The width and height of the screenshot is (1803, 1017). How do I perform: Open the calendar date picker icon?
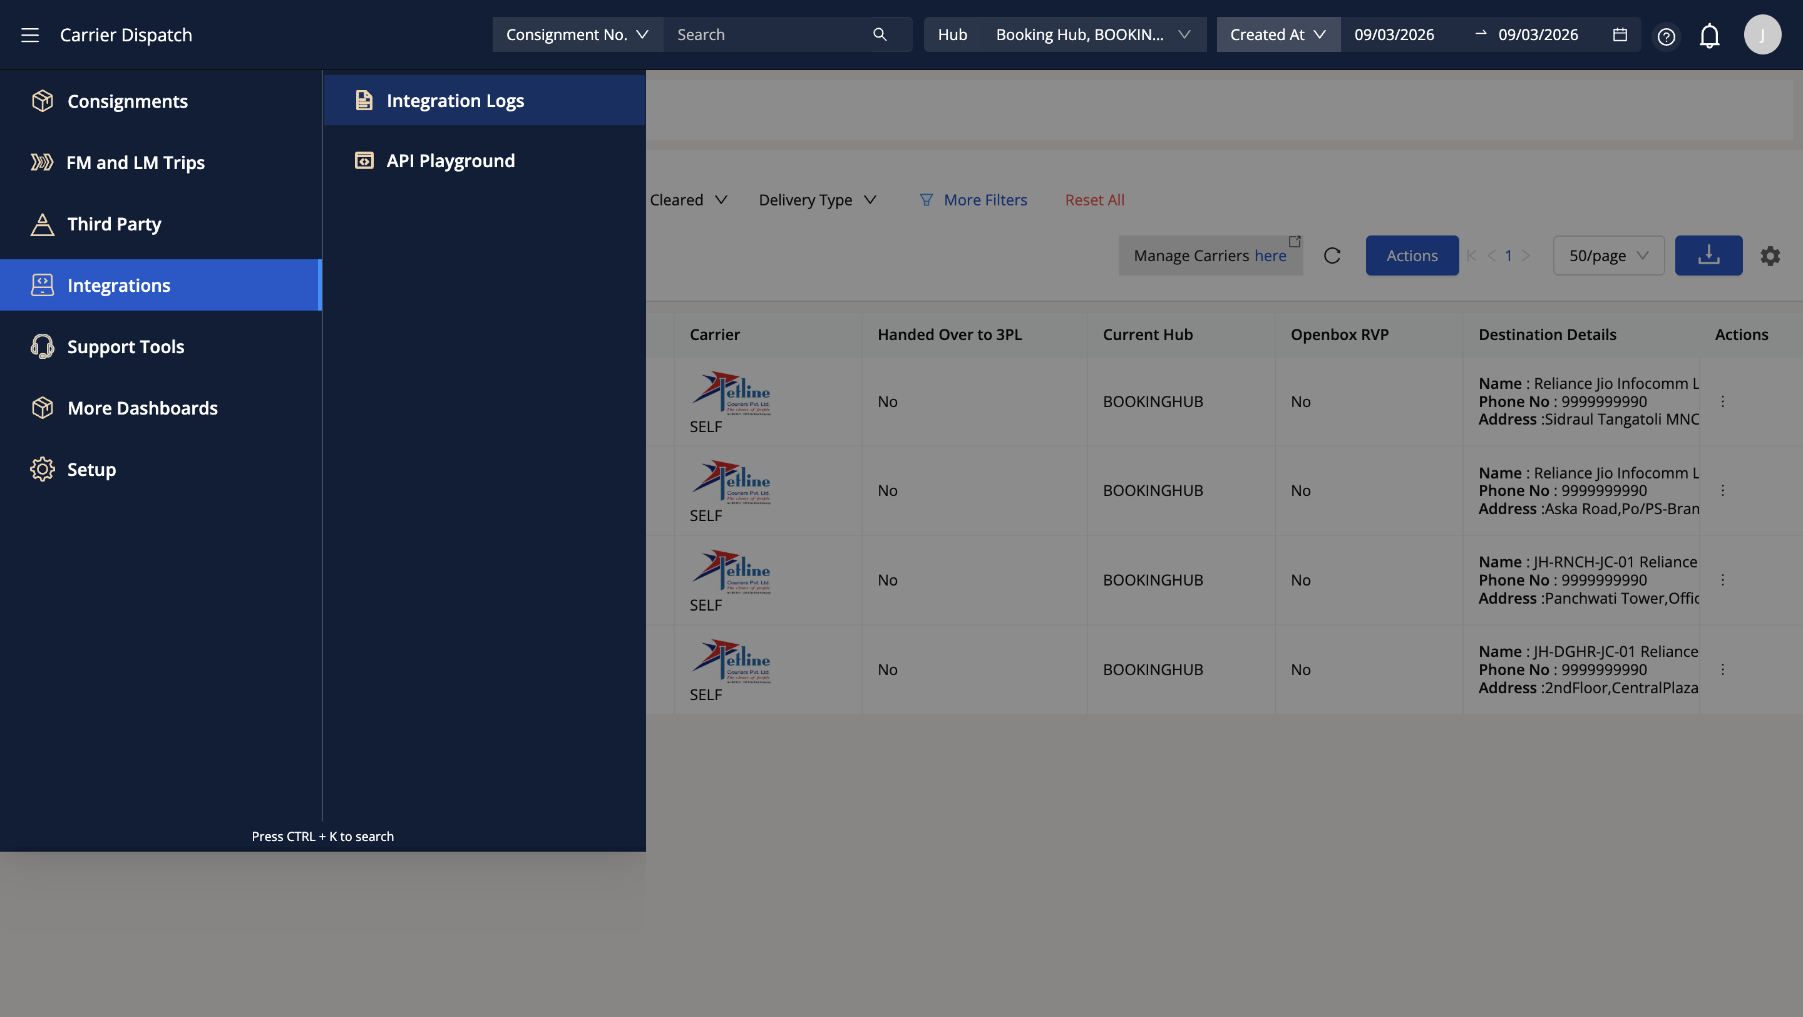click(x=1620, y=34)
